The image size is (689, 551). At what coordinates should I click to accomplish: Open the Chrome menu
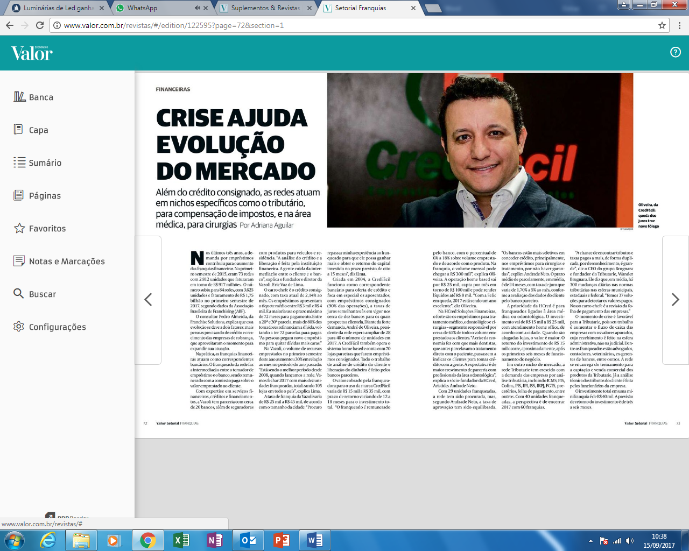(x=679, y=25)
